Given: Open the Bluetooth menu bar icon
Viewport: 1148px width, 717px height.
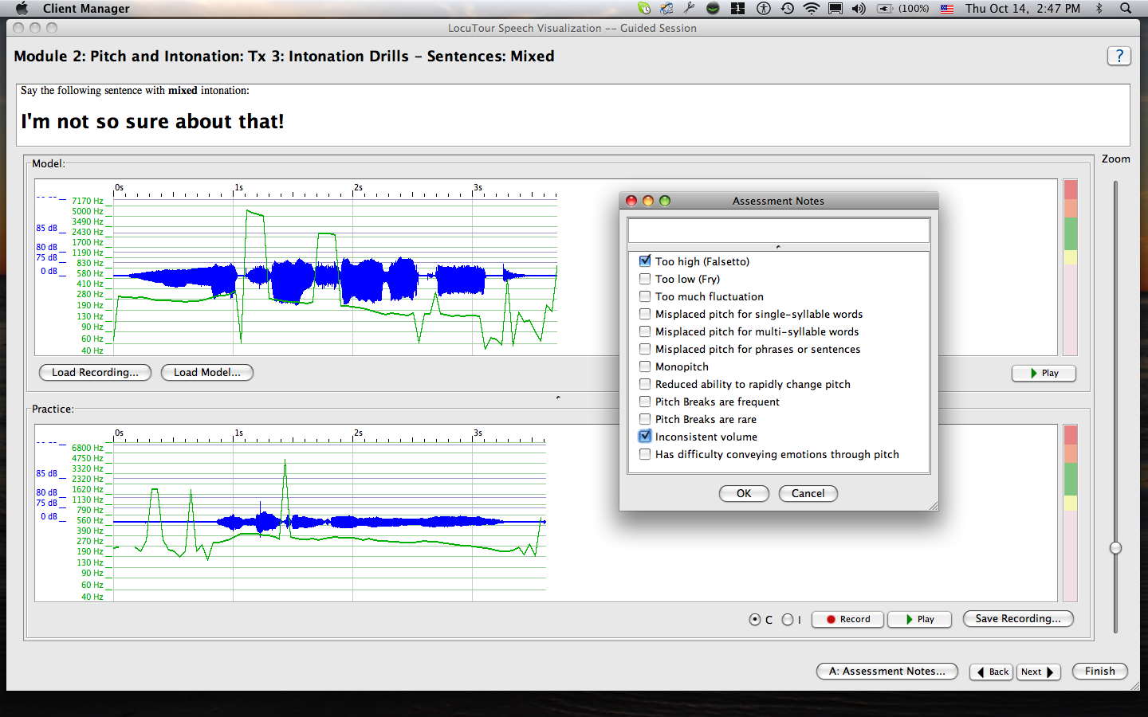Looking at the screenshot, I should [x=1099, y=8].
